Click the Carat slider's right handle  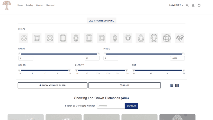pyautogui.click(x=98, y=54)
